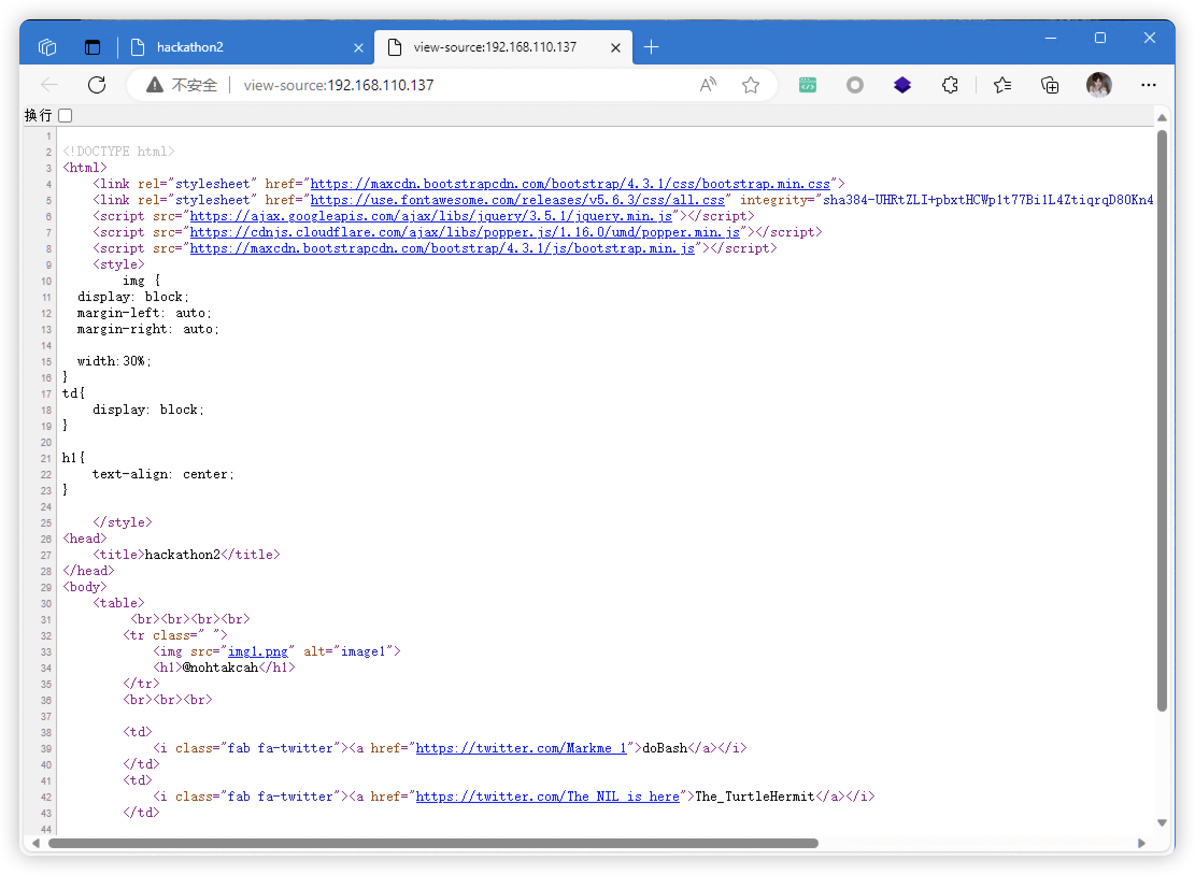Click the horizontal scrollbar thumb
Screen dimensions: 1195x875
click(433, 843)
